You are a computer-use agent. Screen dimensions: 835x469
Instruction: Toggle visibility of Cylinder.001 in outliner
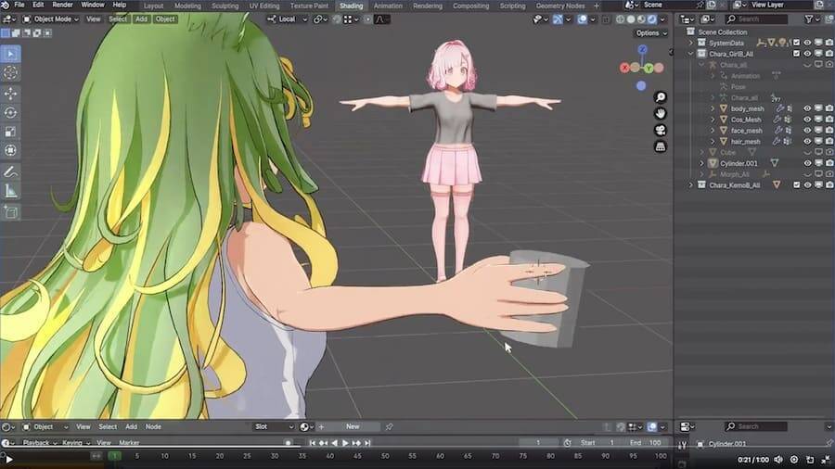point(807,163)
